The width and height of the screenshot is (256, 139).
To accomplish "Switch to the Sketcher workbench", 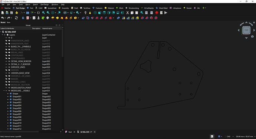I will coord(6,8).
